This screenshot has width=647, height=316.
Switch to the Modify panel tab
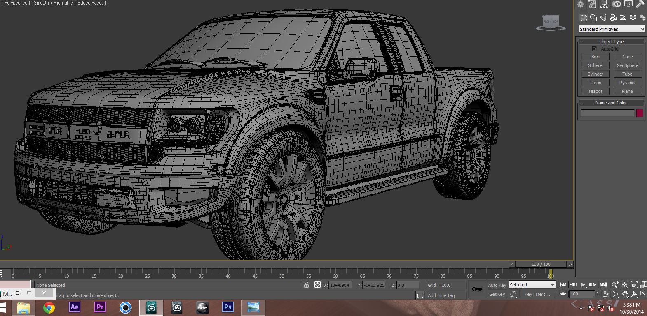pyautogui.click(x=593, y=5)
